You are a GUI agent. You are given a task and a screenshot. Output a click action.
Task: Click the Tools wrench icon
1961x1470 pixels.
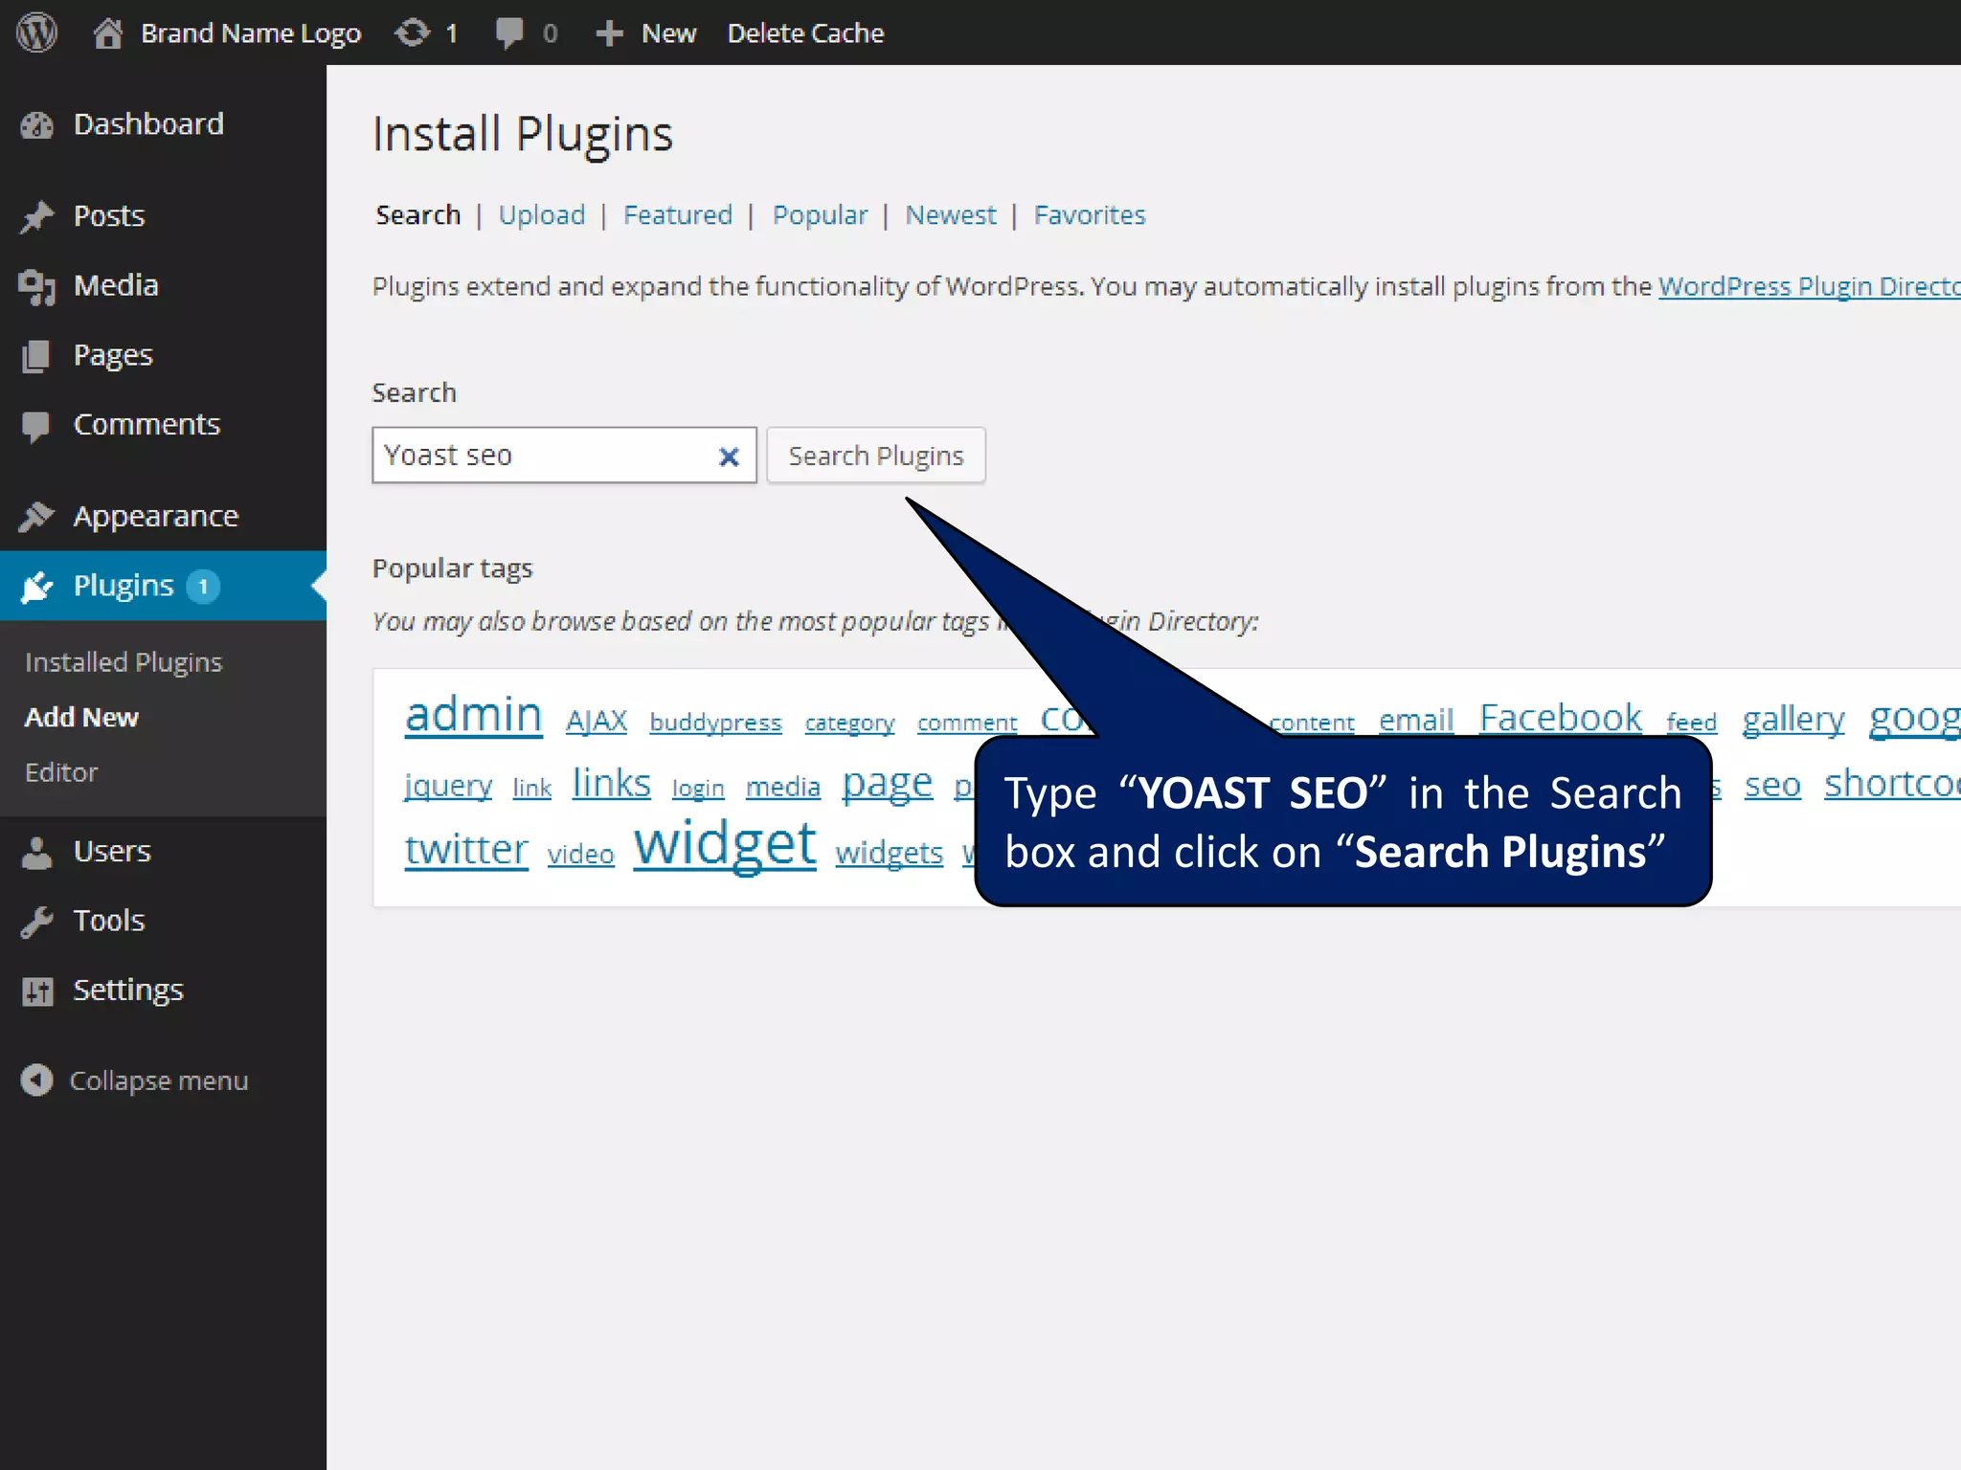36,922
